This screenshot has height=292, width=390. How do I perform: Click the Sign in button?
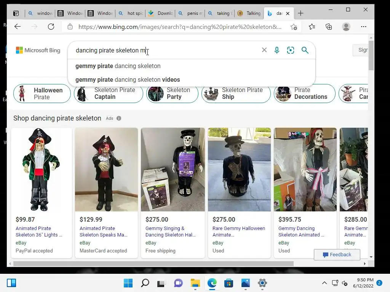click(360, 50)
